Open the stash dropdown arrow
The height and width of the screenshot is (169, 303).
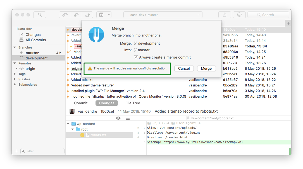pos(109,15)
